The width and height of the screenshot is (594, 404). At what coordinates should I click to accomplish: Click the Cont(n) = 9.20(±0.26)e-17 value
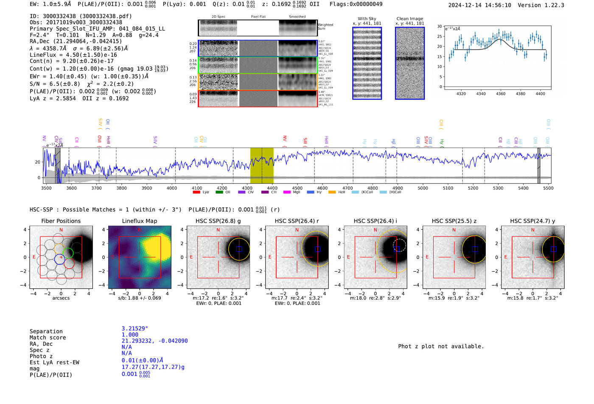(72, 61)
